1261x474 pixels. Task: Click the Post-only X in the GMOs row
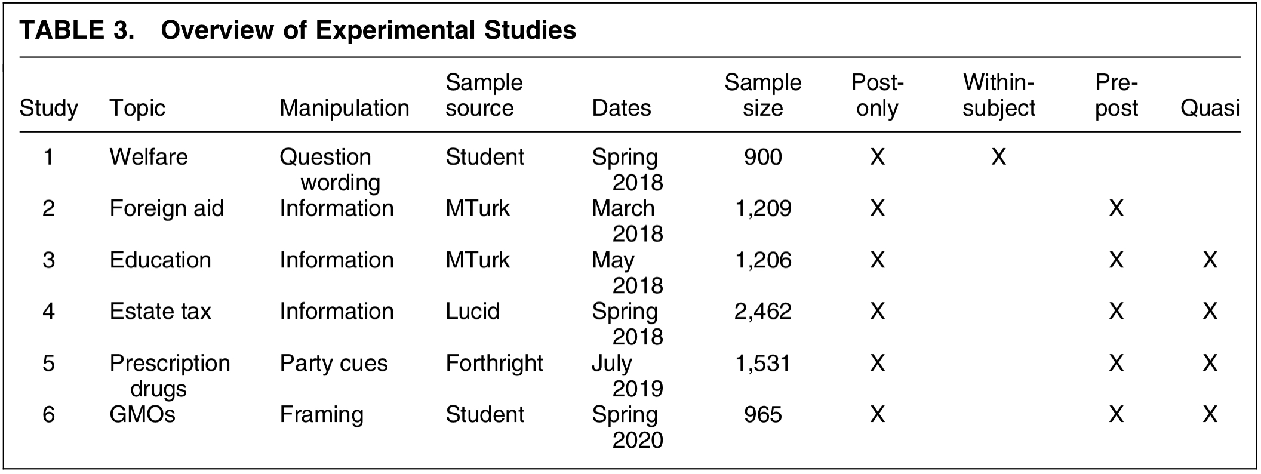[877, 414]
